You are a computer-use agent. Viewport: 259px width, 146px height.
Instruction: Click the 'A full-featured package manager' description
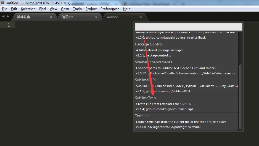[x=159, y=50]
